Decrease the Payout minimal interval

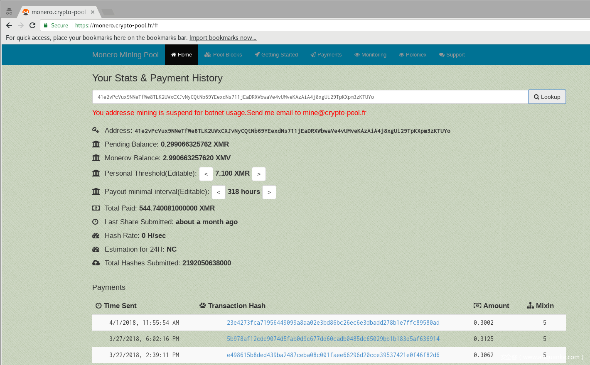[x=219, y=192]
